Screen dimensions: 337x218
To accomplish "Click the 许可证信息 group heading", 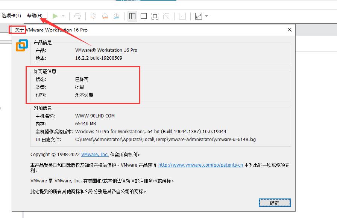I will tap(45, 71).
